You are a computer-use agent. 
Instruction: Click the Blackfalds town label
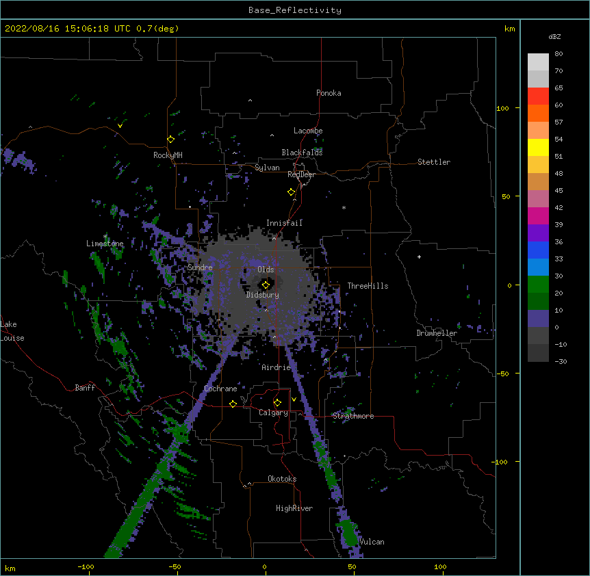302,153
